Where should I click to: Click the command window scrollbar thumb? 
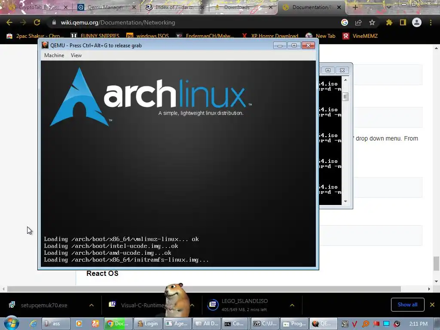345,97
